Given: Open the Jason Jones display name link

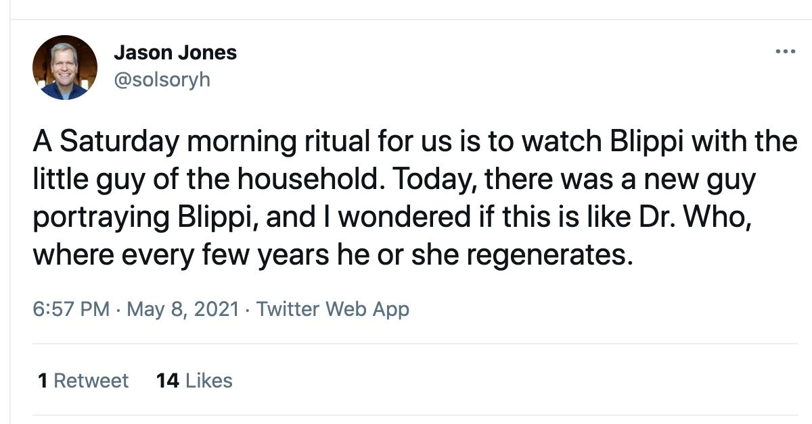Looking at the screenshot, I should coord(175,53).
